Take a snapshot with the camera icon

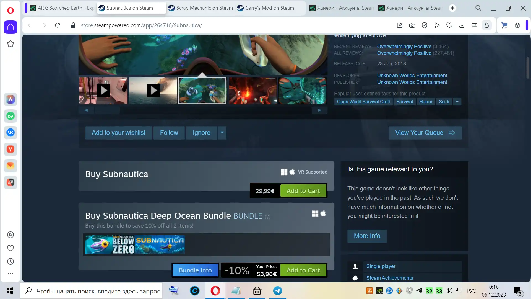(x=412, y=25)
